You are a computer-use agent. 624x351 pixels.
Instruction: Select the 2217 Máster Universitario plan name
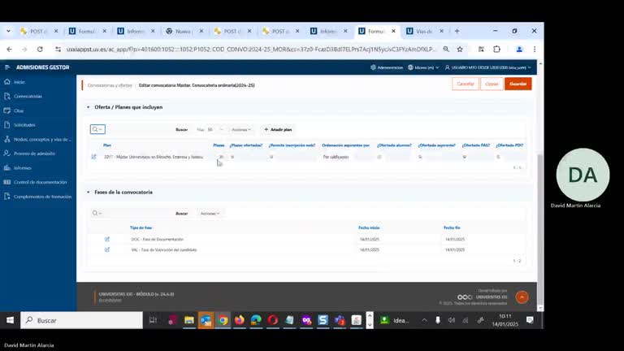(x=154, y=157)
